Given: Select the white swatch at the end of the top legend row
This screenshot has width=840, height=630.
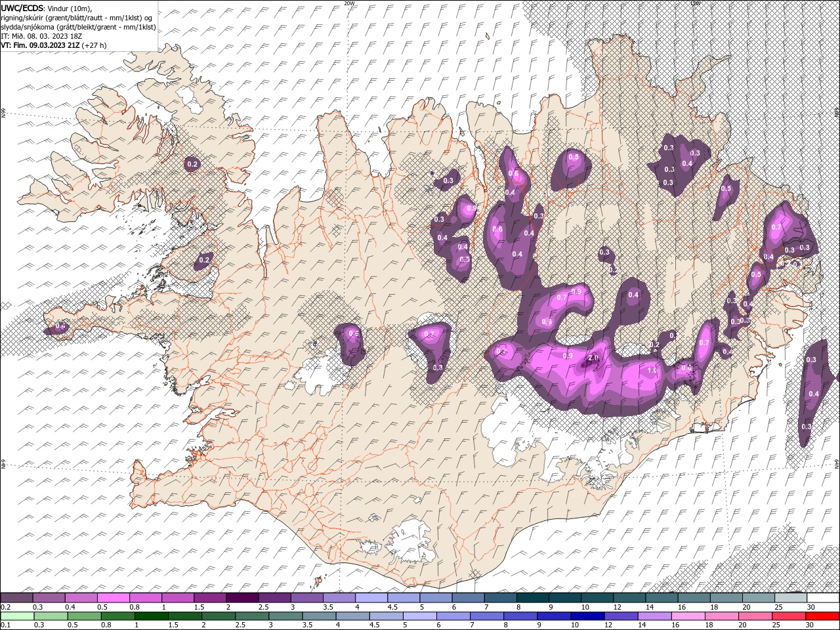Looking at the screenshot, I should tap(823, 598).
